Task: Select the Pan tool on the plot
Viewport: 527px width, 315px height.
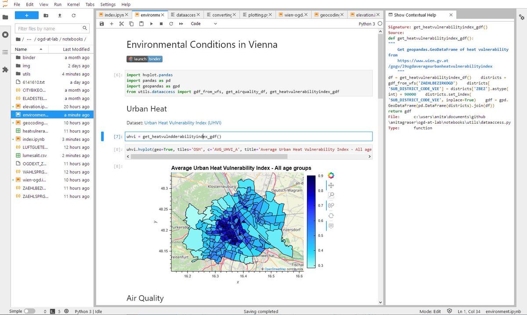Action: (331, 186)
